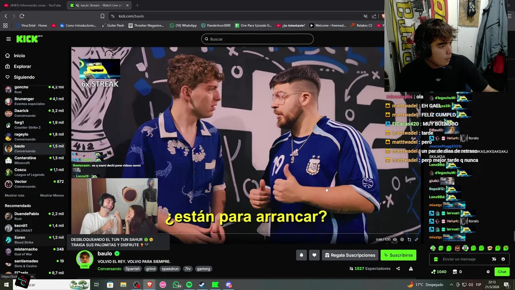The height and width of the screenshot is (290, 515).
Task: Open Steam from the taskbar
Action: 202,285
